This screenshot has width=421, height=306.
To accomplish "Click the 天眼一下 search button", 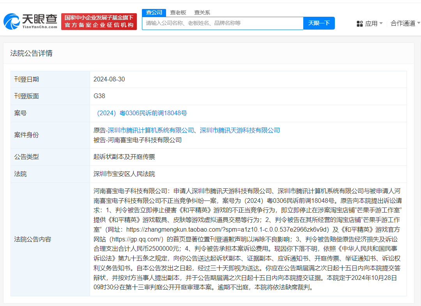I will click(319, 23).
